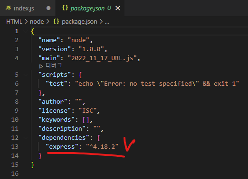
Task: Click line number 13 in the gutter
Action: [x=15, y=147]
